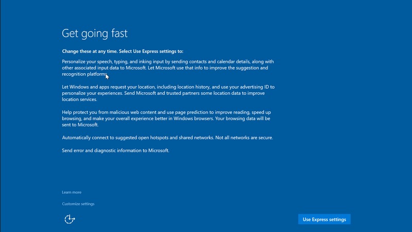Screen dimensions: 412x232
Task: Choose the Customize settings link
Action: tap(78, 204)
